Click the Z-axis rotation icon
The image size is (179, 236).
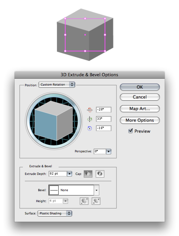(x=90, y=128)
